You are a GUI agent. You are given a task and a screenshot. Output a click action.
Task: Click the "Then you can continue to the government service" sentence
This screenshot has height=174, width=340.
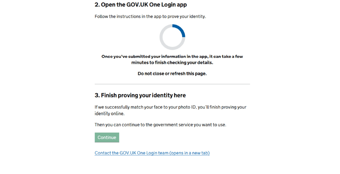click(160, 125)
